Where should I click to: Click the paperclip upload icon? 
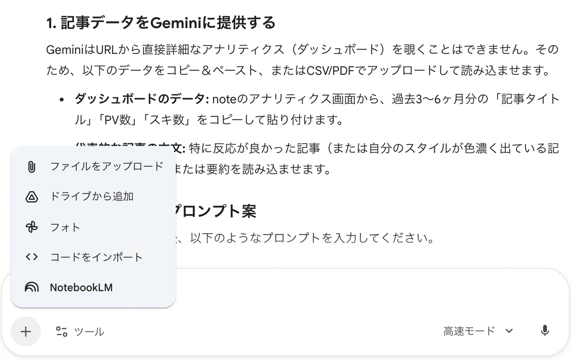[31, 167]
